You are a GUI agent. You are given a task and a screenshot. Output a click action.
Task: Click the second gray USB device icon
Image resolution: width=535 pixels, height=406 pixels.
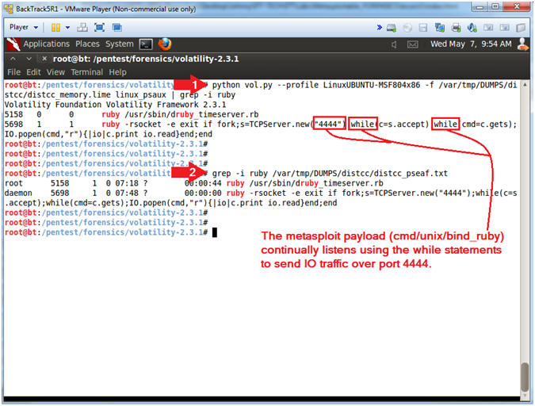505,28
